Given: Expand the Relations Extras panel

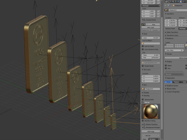Looking at the screenshot, I should point(166,86).
